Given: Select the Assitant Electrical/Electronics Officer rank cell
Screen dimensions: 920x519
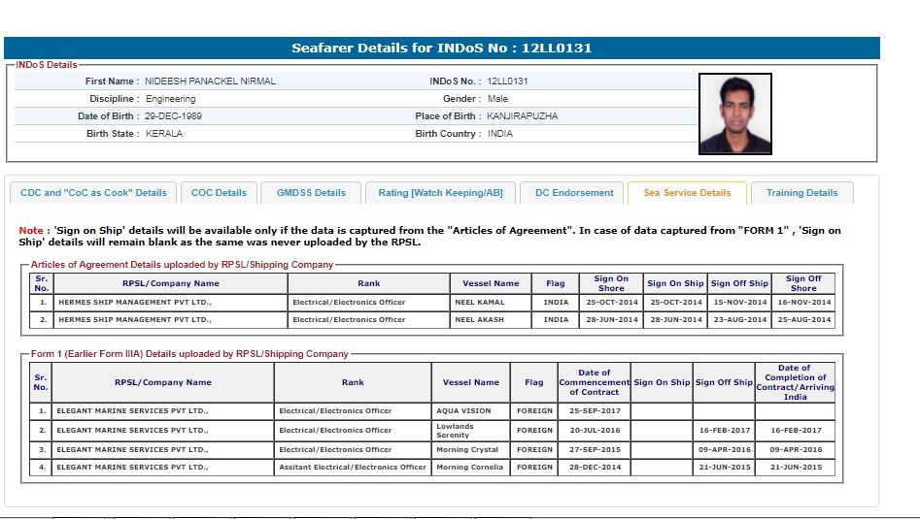Looking at the screenshot, I should (353, 468).
